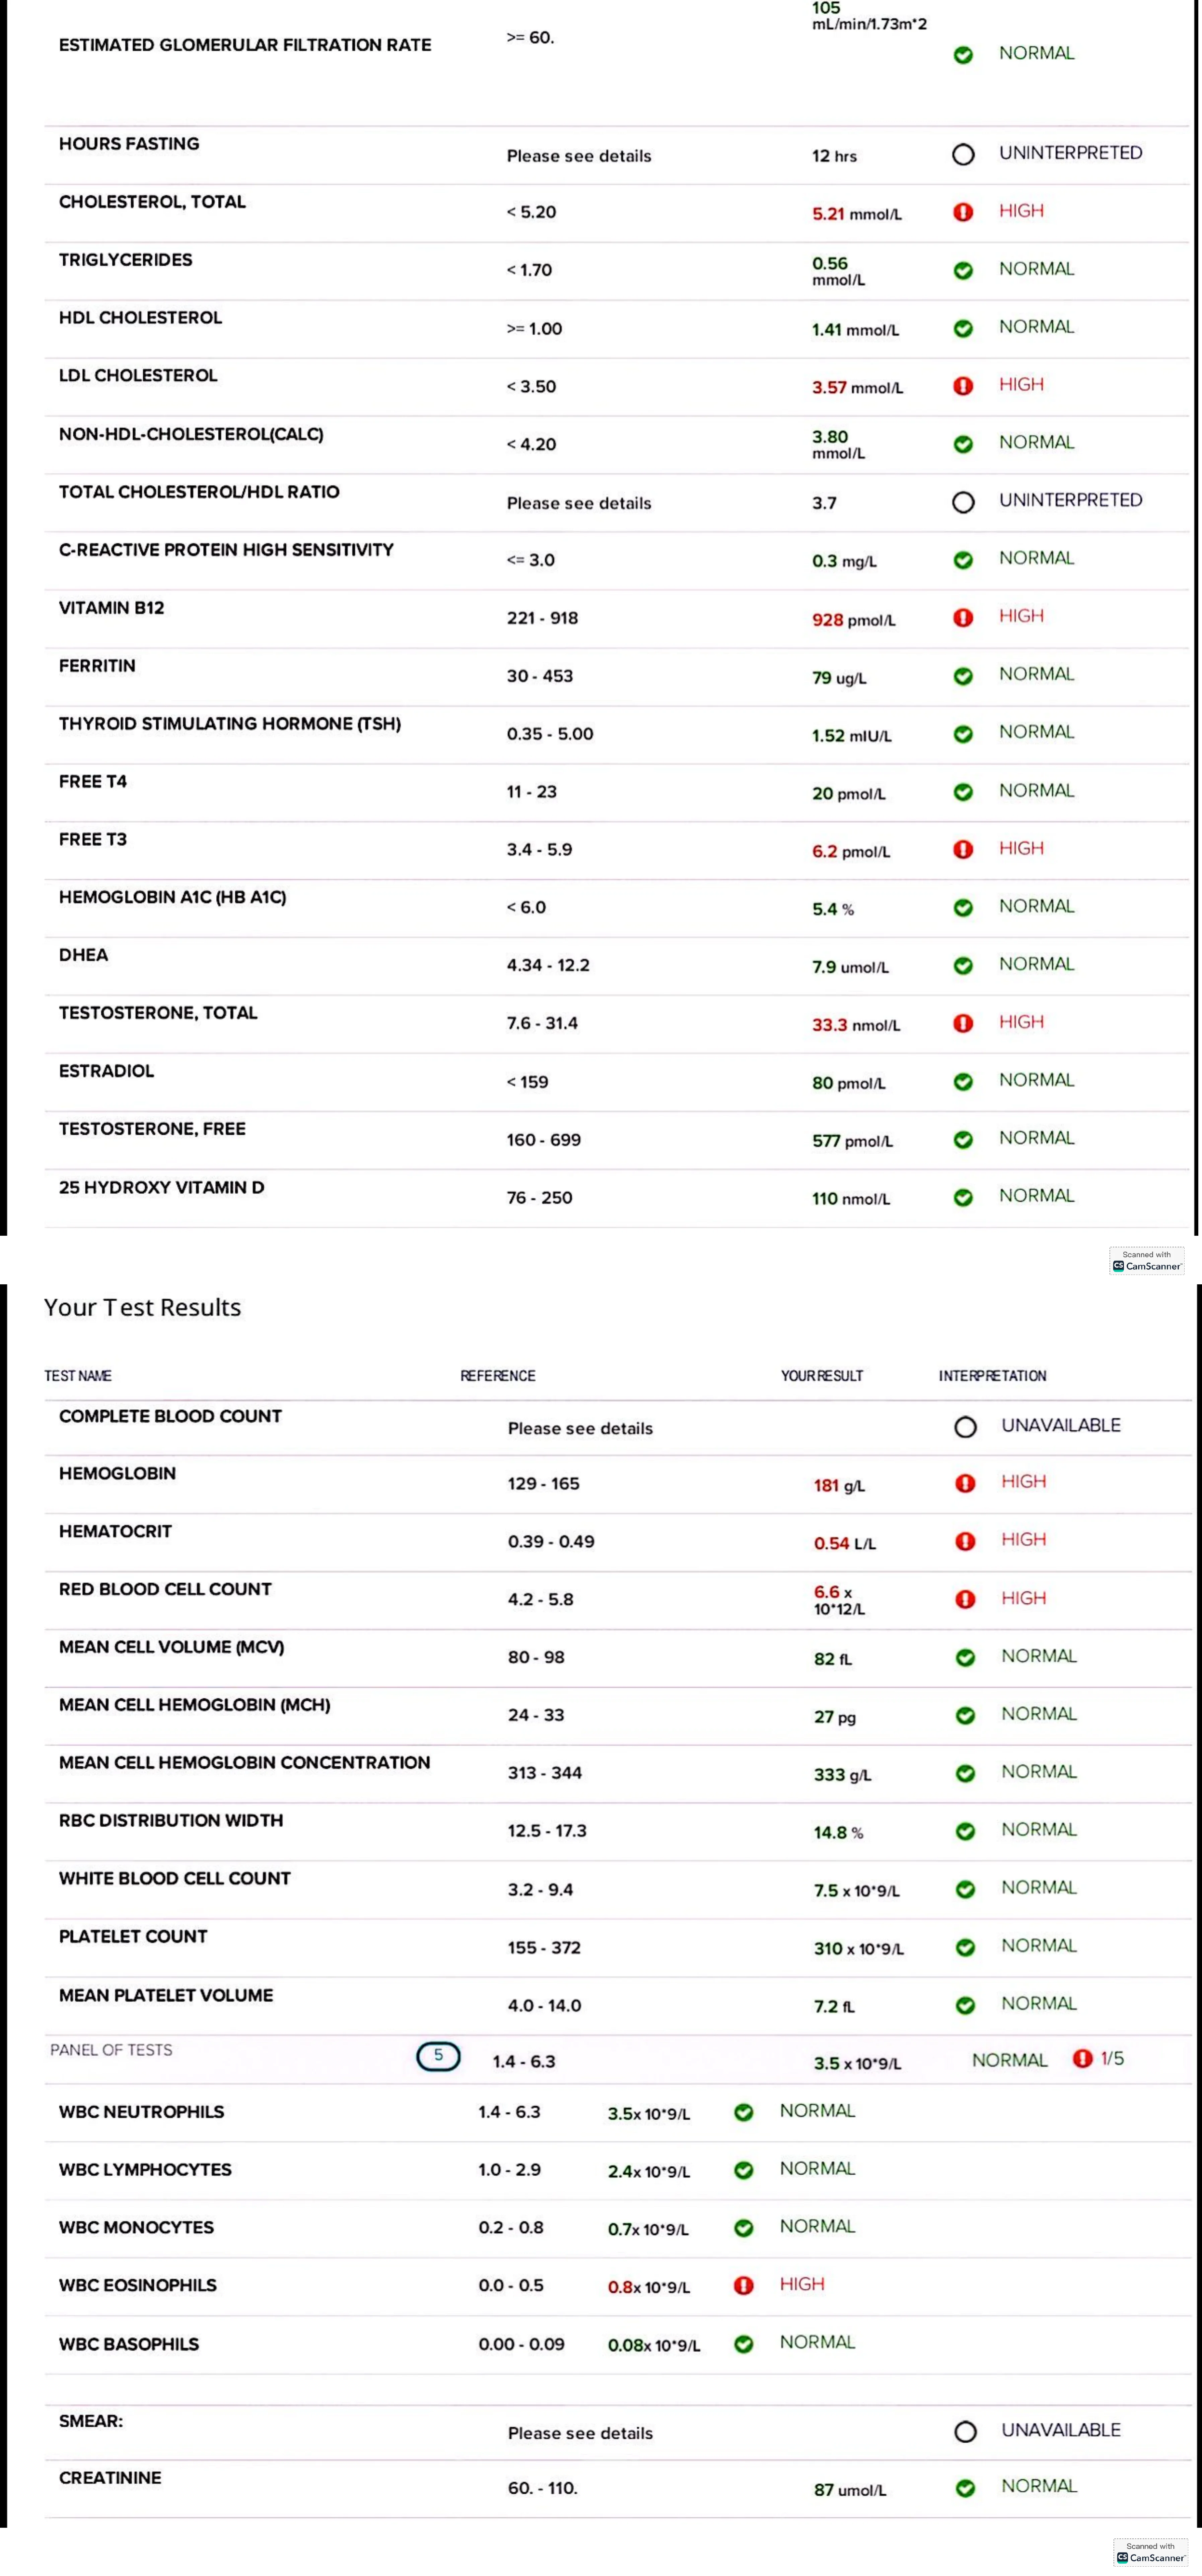The image size is (1202, 2576).
Task: Click the INTERPRETATION column header
Action: point(992,1376)
